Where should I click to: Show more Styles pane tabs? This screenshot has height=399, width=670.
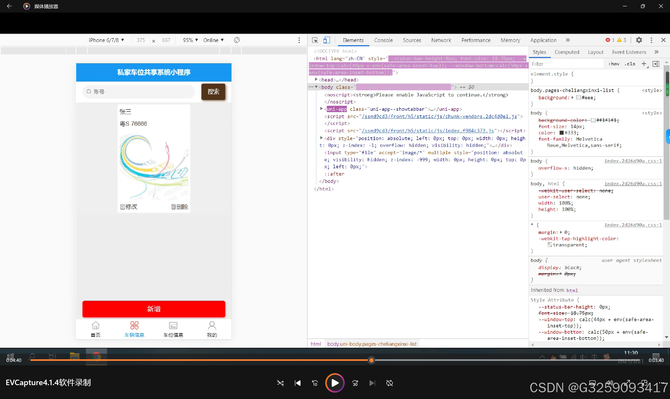click(x=657, y=52)
